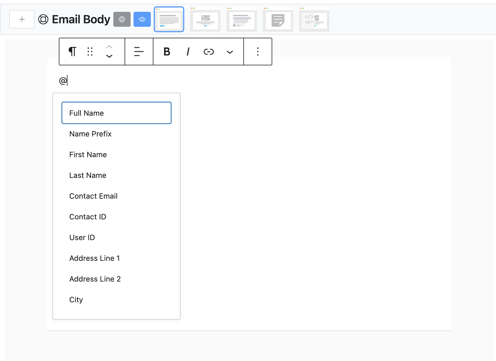Toggle bold formatting
This screenshot has width=496, height=361.
click(166, 52)
